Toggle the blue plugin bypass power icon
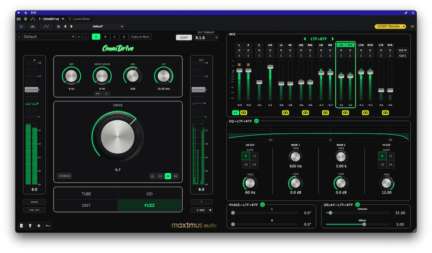This screenshot has width=432, height=253. pos(21,26)
